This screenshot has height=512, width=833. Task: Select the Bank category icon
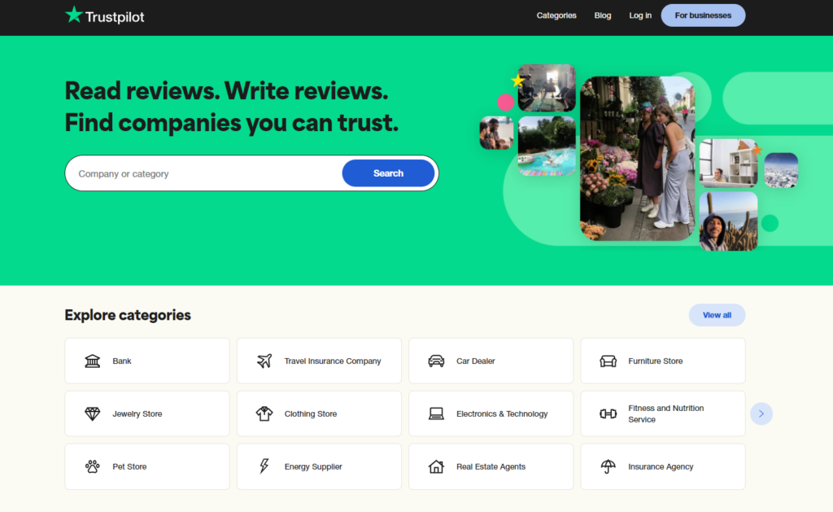(92, 361)
